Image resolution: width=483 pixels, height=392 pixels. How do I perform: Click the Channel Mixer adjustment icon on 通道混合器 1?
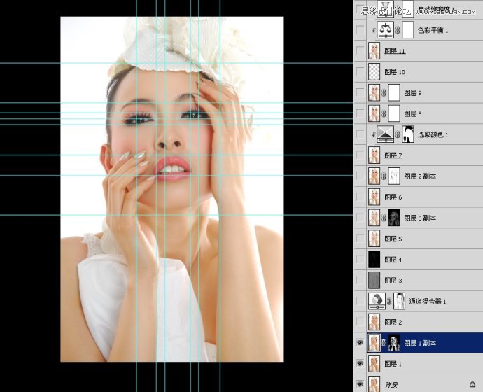[377, 301]
